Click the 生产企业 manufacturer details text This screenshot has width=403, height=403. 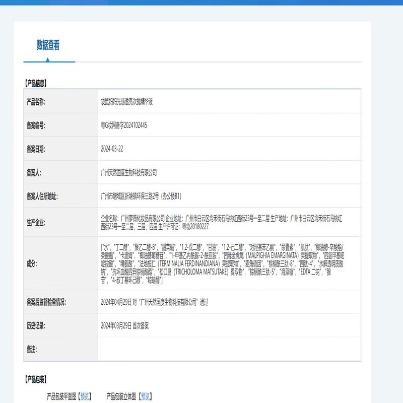point(224,222)
